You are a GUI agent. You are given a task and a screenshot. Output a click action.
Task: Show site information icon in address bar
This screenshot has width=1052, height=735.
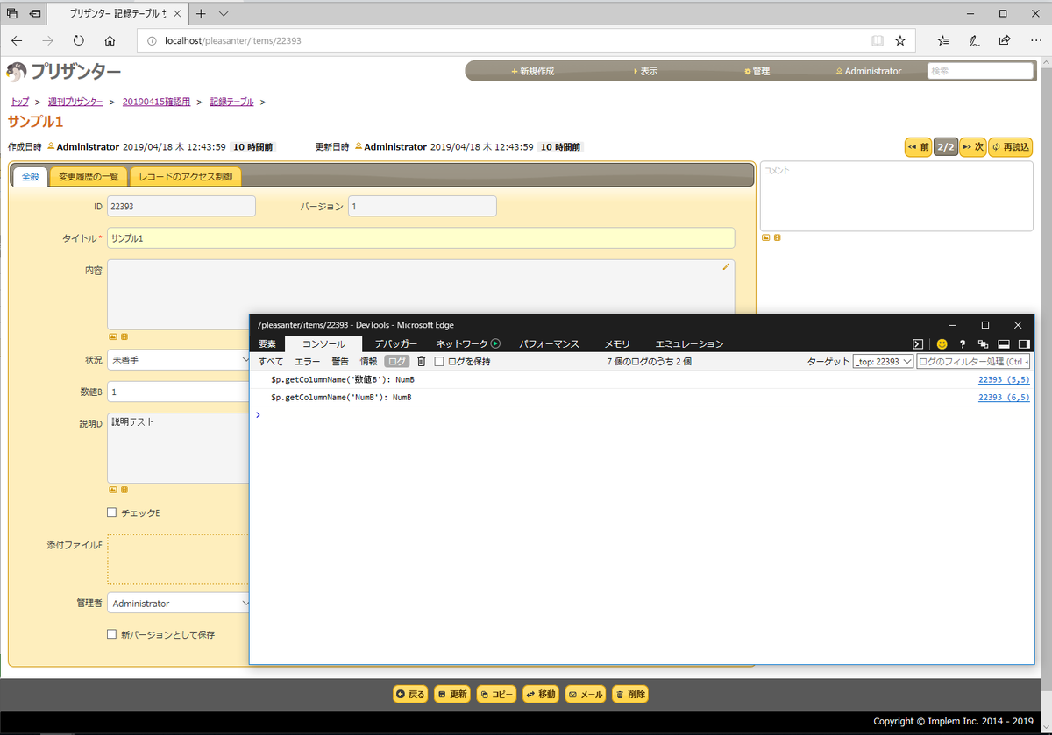click(151, 40)
